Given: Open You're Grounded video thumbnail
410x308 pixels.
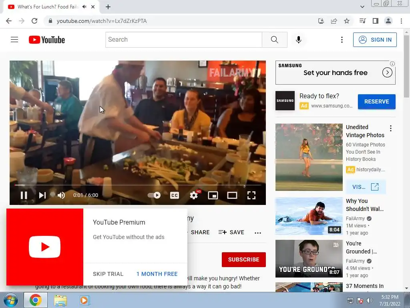Looking at the screenshot, I should pyautogui.click(x=309, y=259).
